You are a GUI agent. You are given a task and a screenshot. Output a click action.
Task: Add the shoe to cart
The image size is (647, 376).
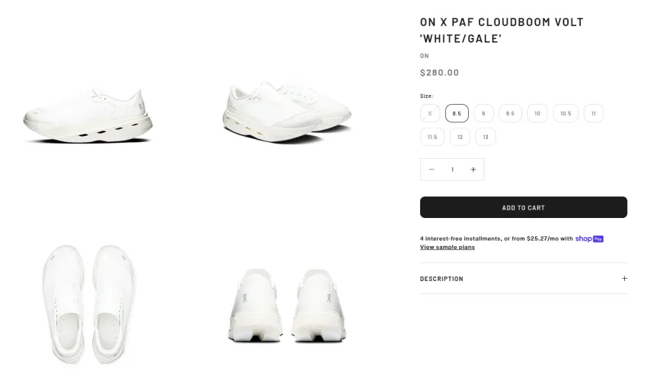point(524,207)
